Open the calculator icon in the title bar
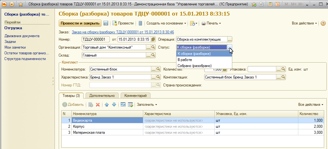The width and height of the screenshot is (328, 149). [x=270, y=4]
